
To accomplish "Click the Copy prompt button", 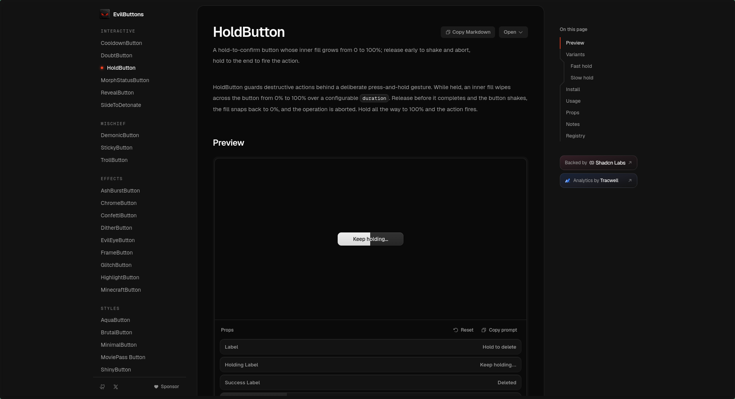I will (499, 330).
